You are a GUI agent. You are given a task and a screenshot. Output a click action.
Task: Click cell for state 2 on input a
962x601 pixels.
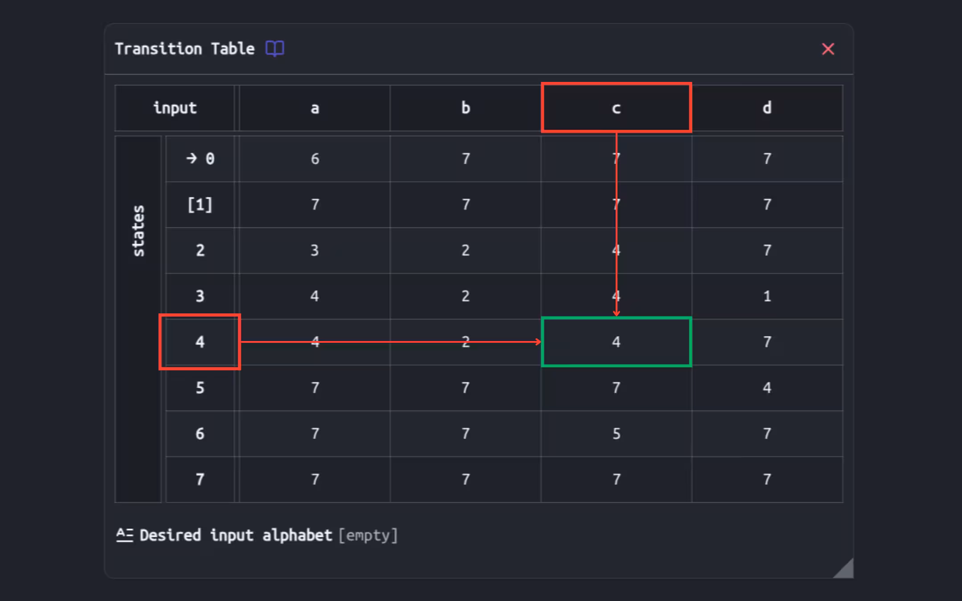(314, 250)
